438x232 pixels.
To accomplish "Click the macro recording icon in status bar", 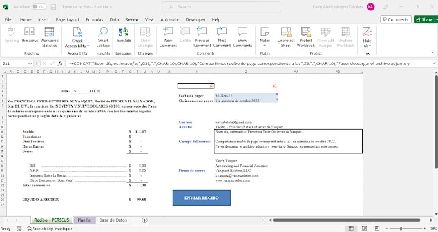I will click(x=19, y=229).
